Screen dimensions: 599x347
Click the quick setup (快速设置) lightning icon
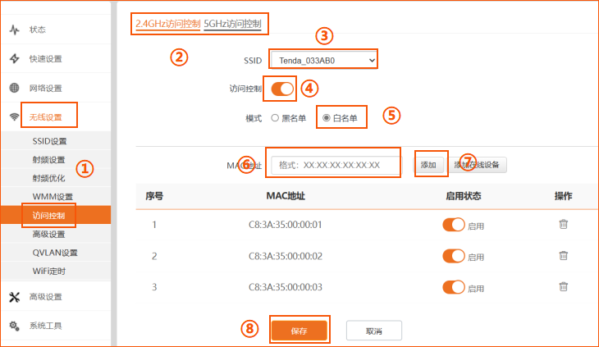point(14,59)
